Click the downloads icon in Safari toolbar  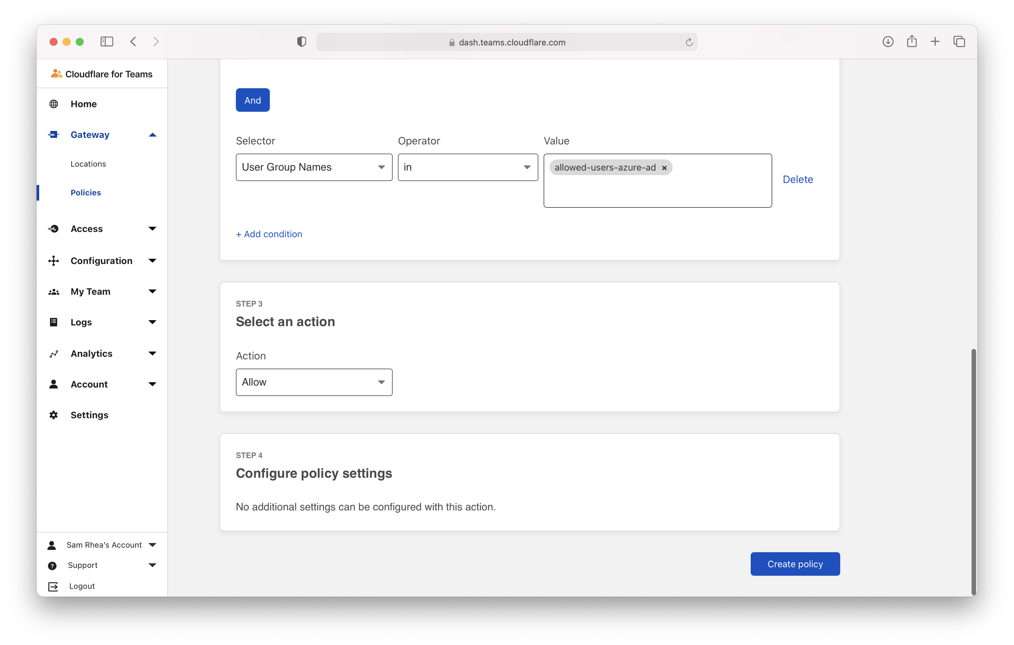(x=888, y=41)
